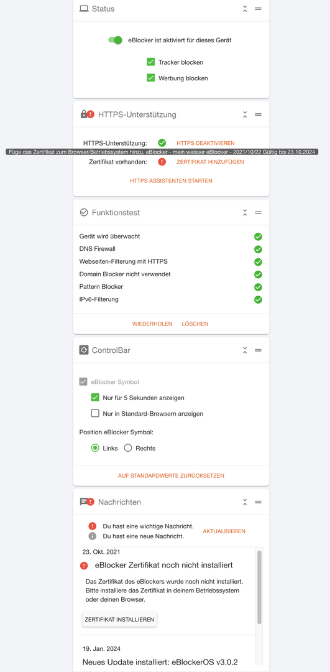Screen dimensions: 330x672
Task: Click drag handle icon of Funktionstest card
Action: tap(258, 213)
